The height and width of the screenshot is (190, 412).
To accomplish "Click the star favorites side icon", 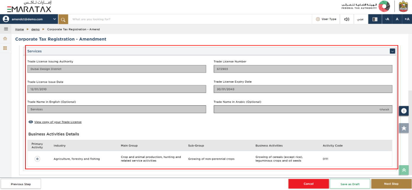I will [404, 128].
